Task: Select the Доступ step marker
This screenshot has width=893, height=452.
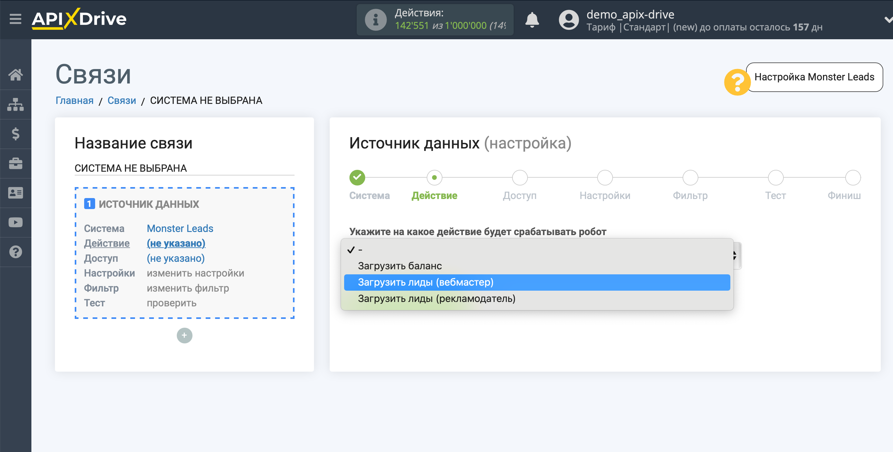Action: pyautogui.click(x=520, y=177)
